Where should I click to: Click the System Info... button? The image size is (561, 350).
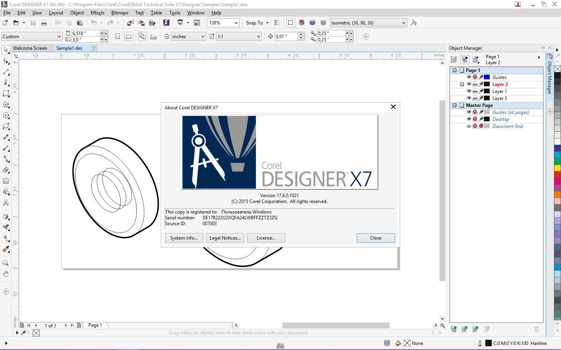pos(184,238)
